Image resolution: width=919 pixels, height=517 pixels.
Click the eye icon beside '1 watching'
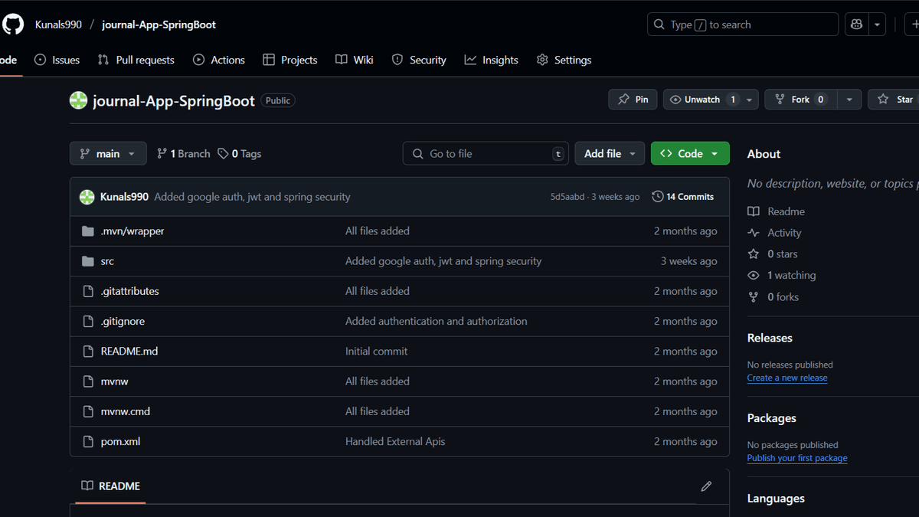(754, 276)
